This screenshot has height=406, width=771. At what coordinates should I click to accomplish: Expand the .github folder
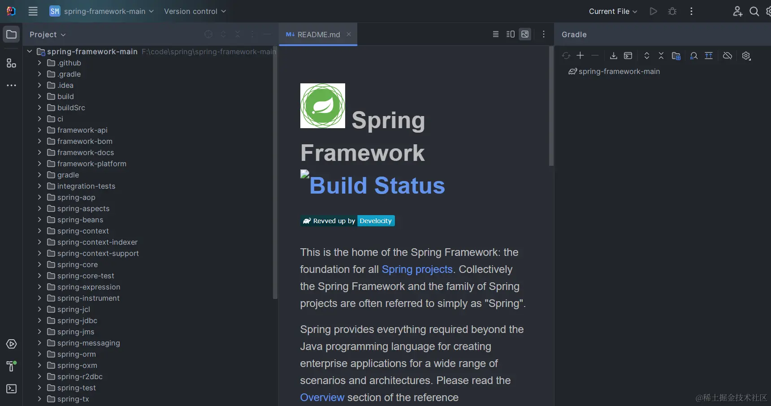(x=39, y=63)
